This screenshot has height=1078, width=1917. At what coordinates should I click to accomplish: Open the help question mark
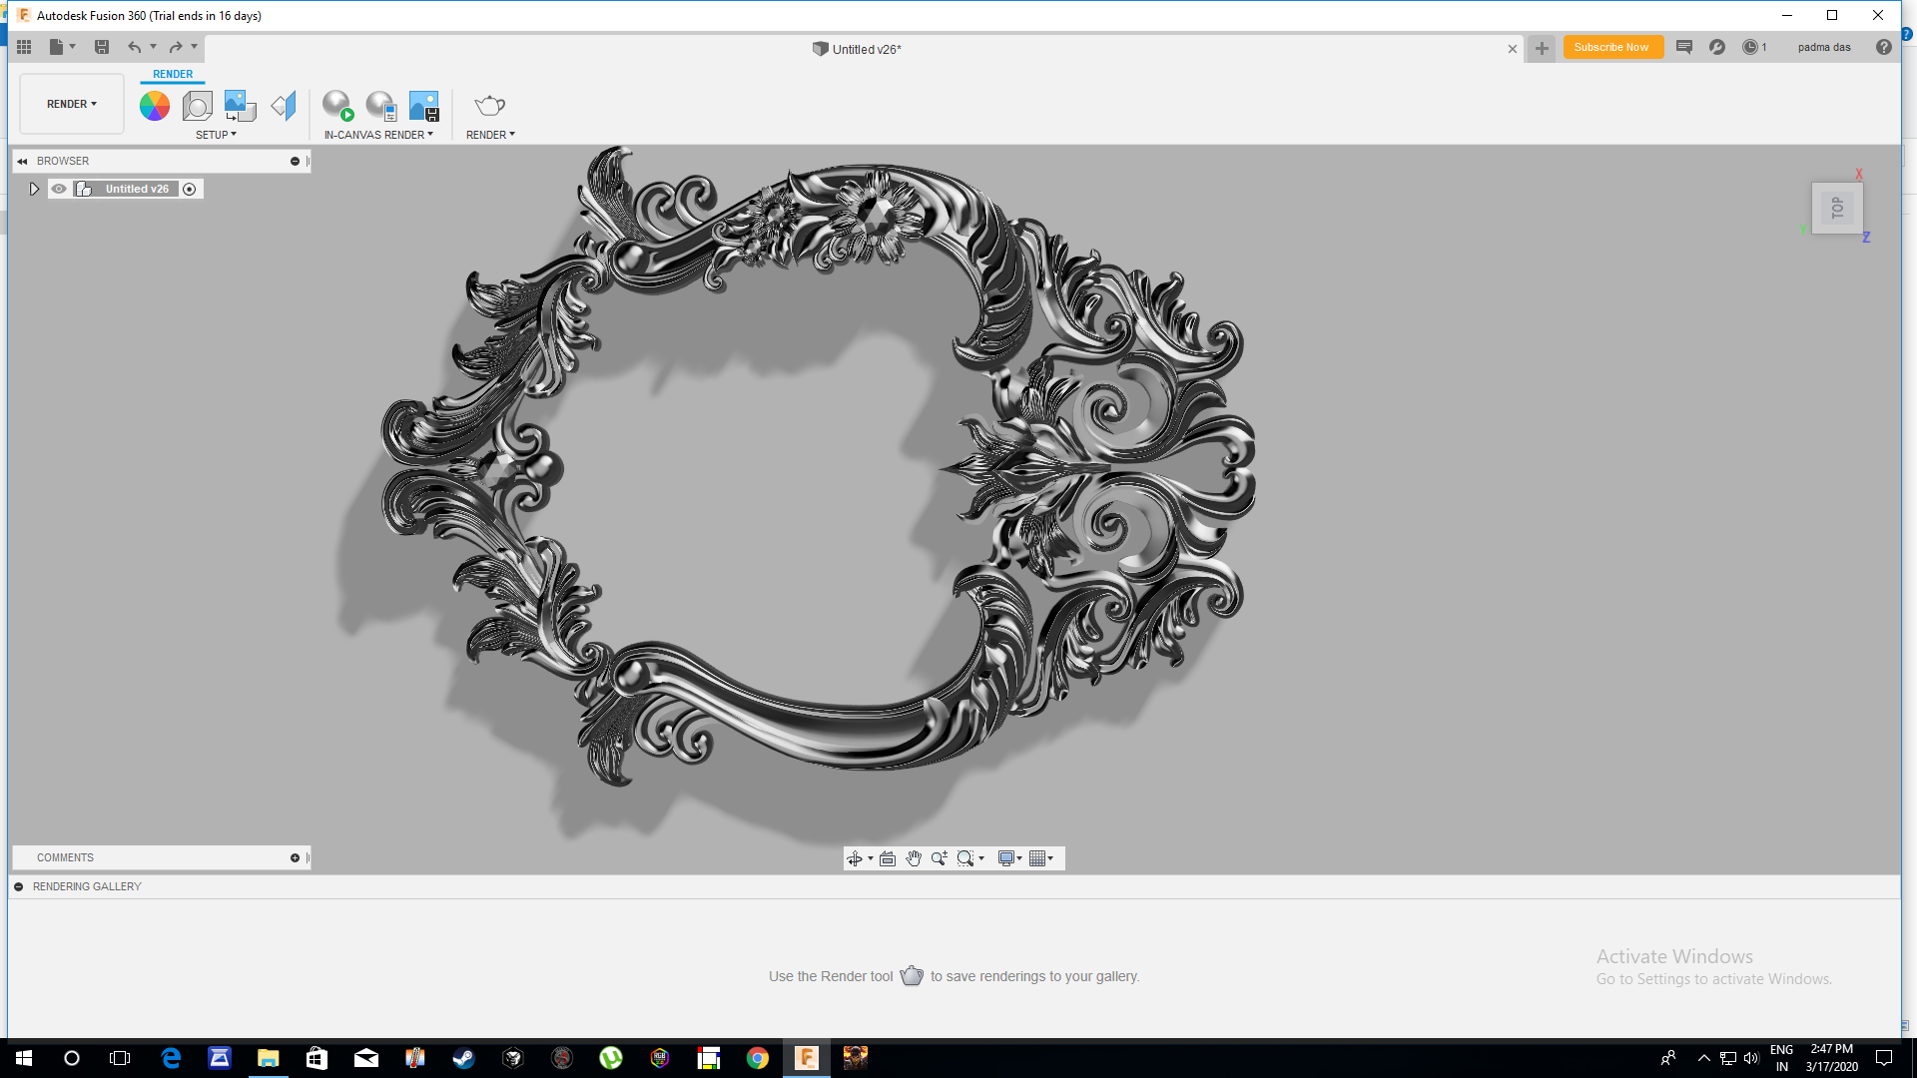point(1884,47)
